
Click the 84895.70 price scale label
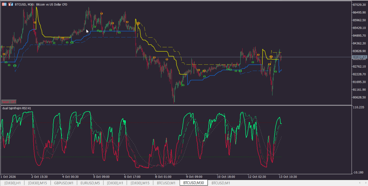tap(360, 36)
